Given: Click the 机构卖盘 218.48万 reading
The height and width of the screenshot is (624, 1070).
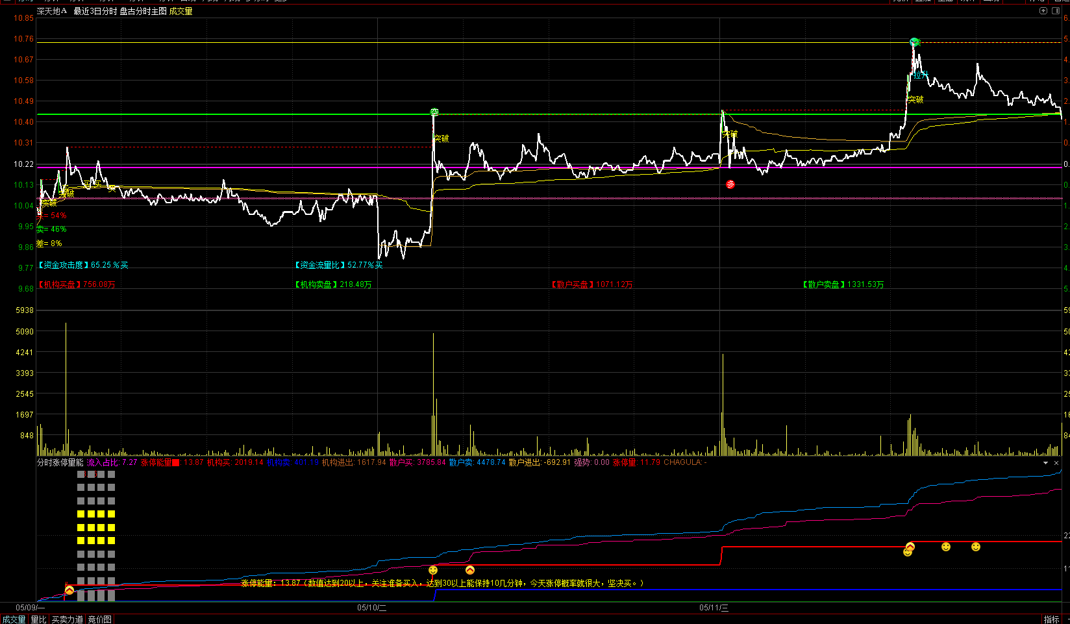Looking at the screenshot, I should pos(333,284).
